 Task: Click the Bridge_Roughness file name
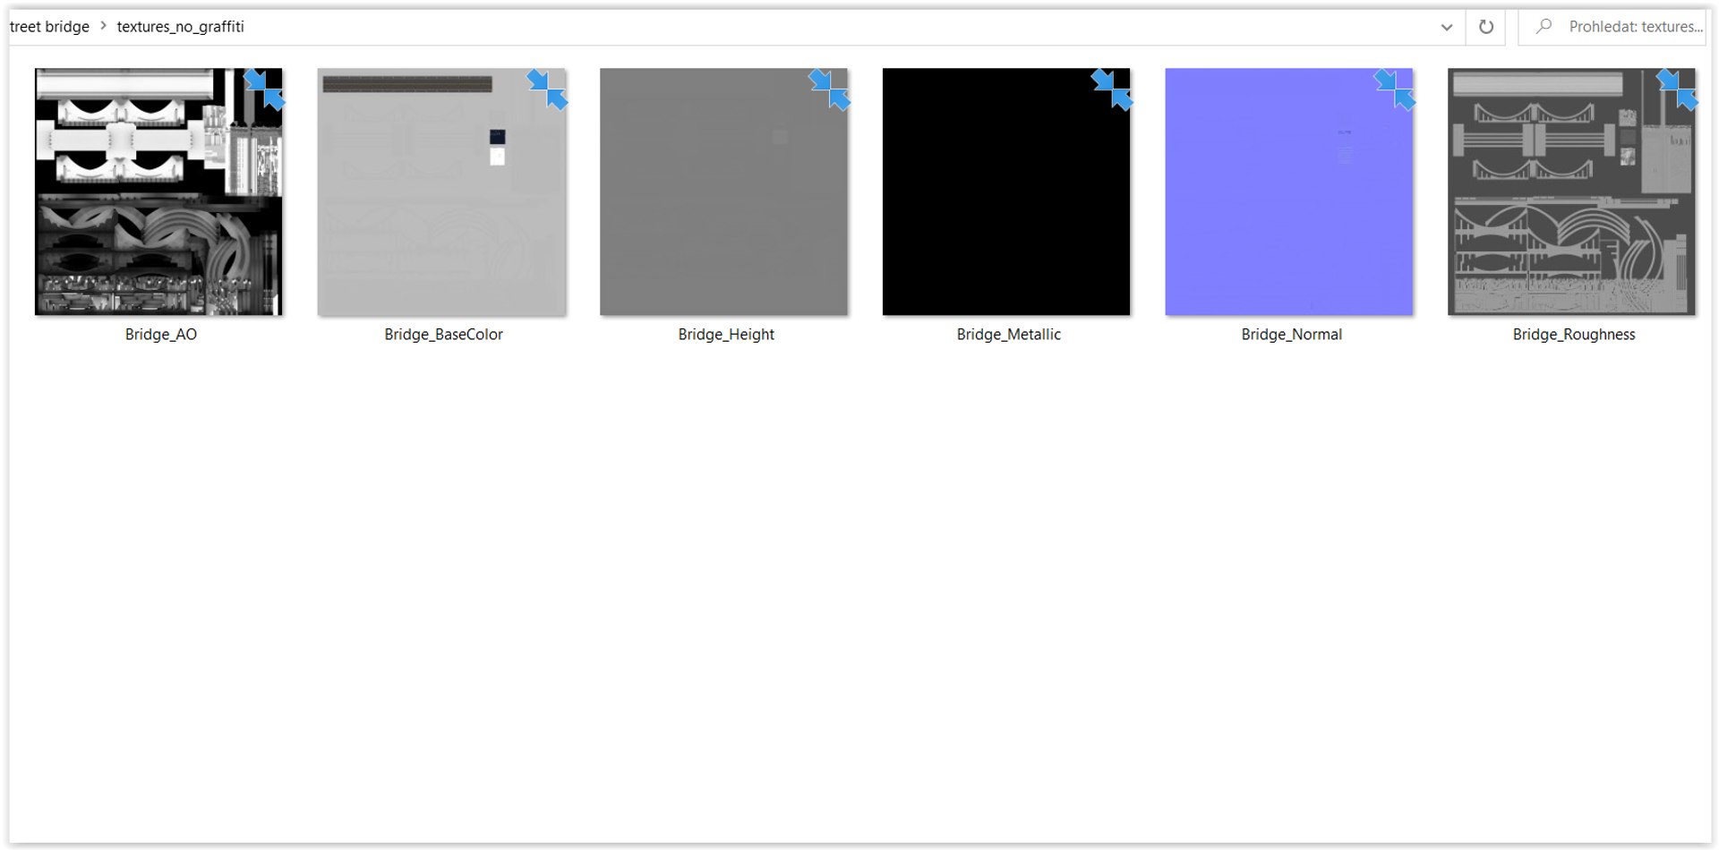click(1574, 335)
